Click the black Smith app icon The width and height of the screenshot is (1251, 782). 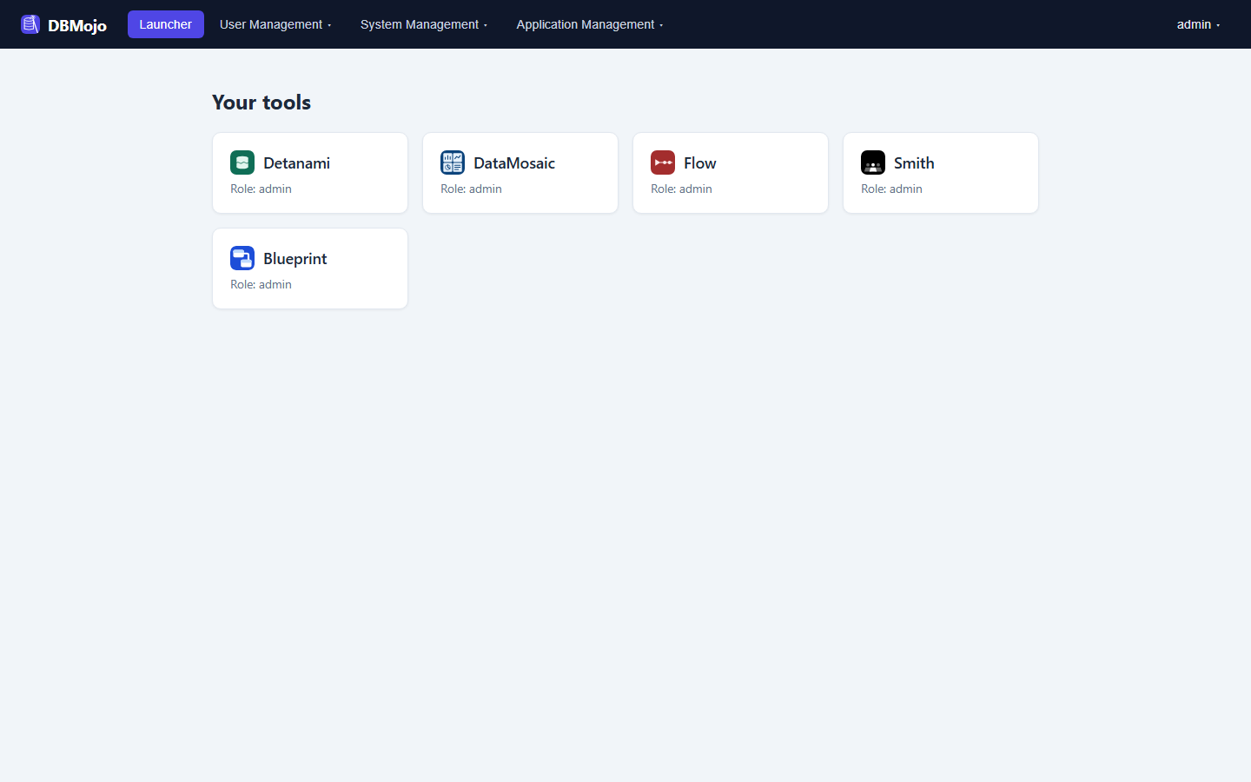coord(873,162)
